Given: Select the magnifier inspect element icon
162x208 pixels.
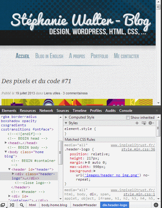Looking at the screenshot, I should click(22, 205).
